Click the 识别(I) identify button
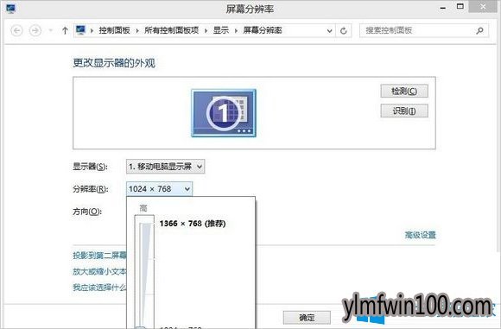 404,111
